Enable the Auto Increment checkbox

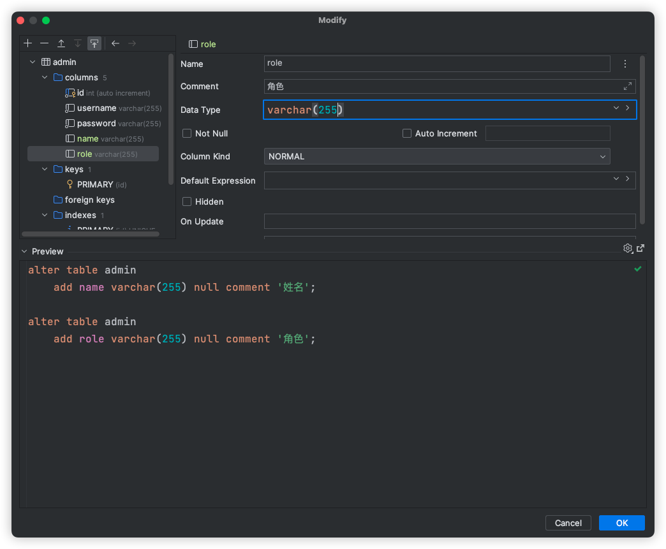click(407, 133)
